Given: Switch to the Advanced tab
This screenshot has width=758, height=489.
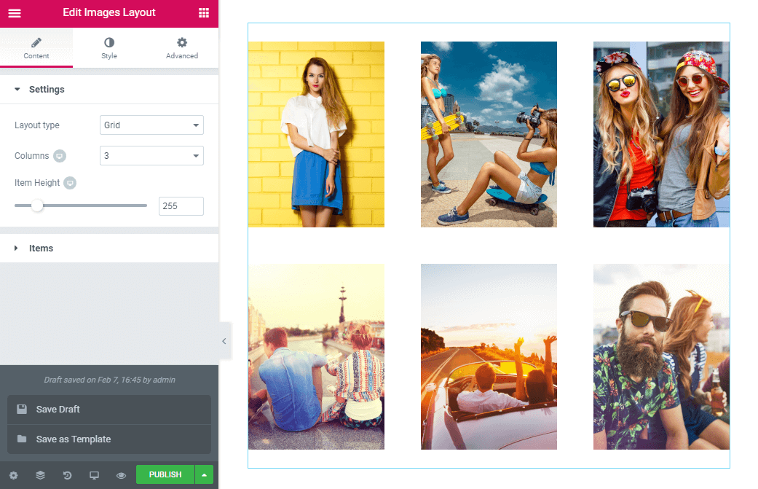Looking at the screenshot, I should pyautogui.click(x=182, y=48).
